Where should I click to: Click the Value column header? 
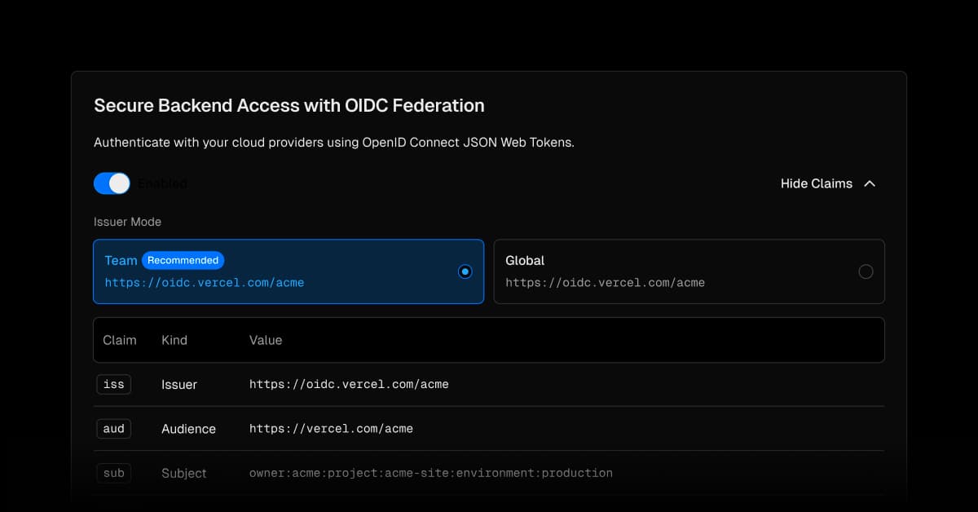[266, 340]
